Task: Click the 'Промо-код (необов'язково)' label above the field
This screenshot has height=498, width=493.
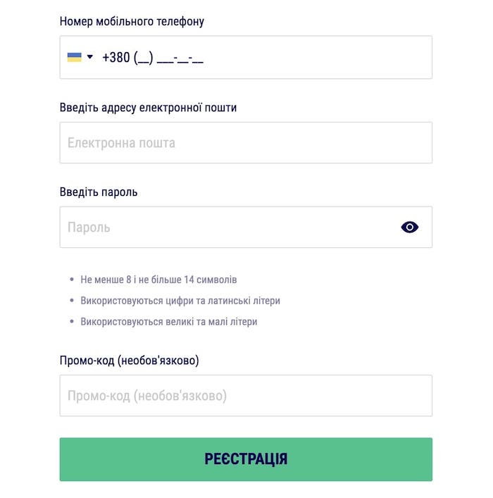Action: 129,361
